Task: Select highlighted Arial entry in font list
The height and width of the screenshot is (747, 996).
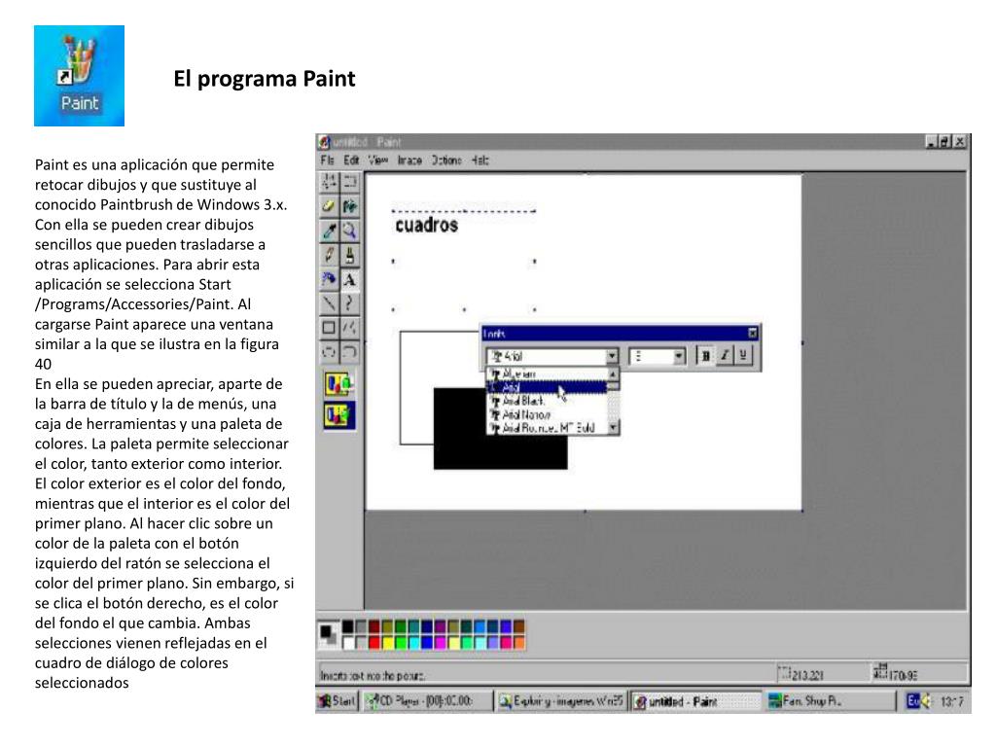Action: click(548, 387)
